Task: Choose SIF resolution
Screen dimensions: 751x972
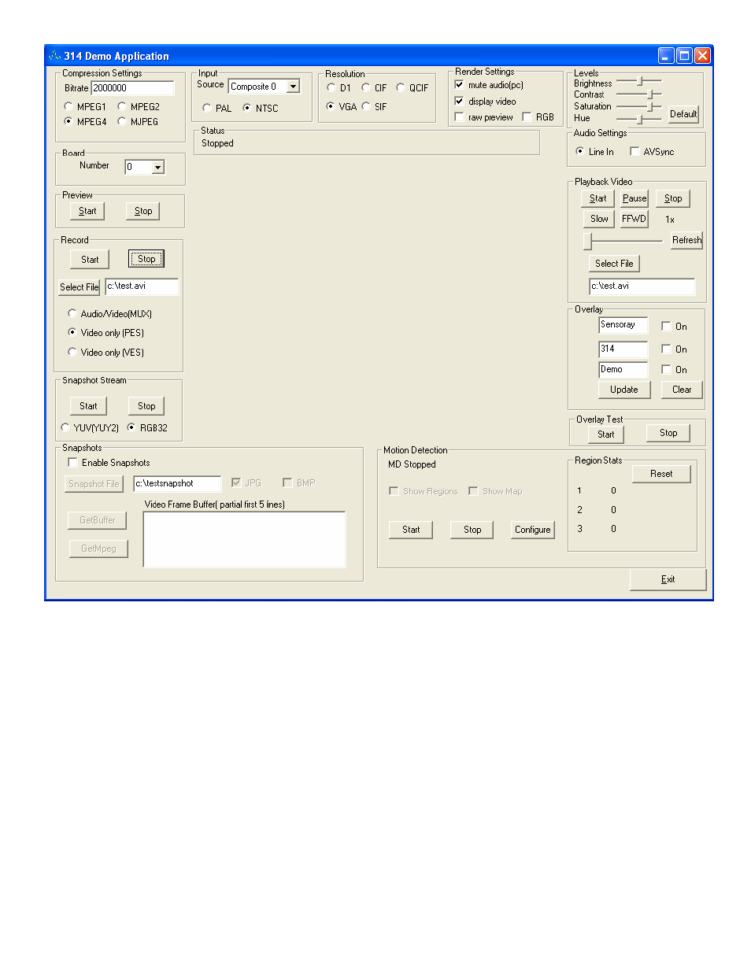Action: pyautogui.click(x=366, y=106)
